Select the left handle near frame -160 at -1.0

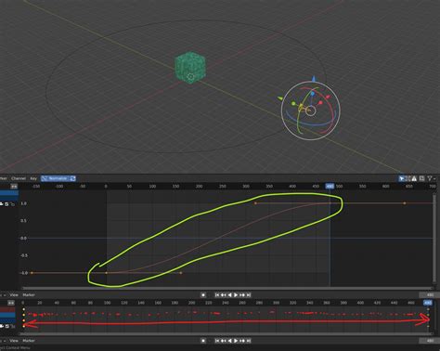click(32, 273)
